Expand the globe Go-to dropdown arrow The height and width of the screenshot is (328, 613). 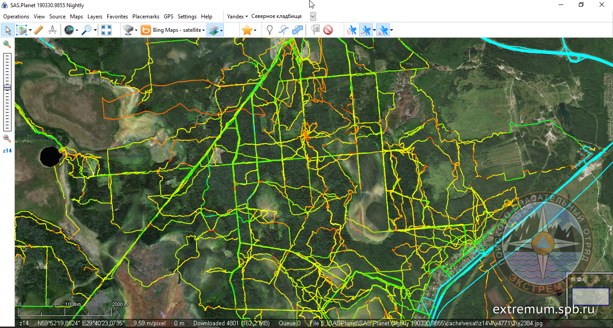[x=77, y=30]
